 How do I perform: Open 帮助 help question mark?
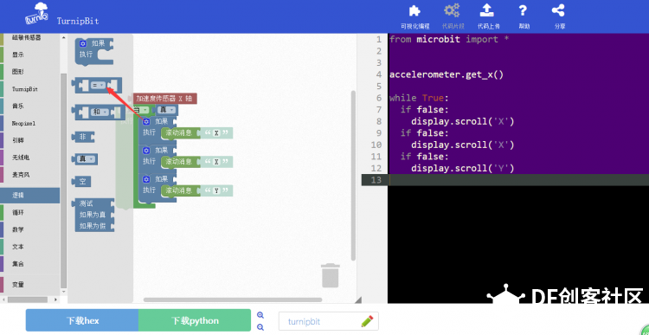pyautogui.click(x=524, y=16)
